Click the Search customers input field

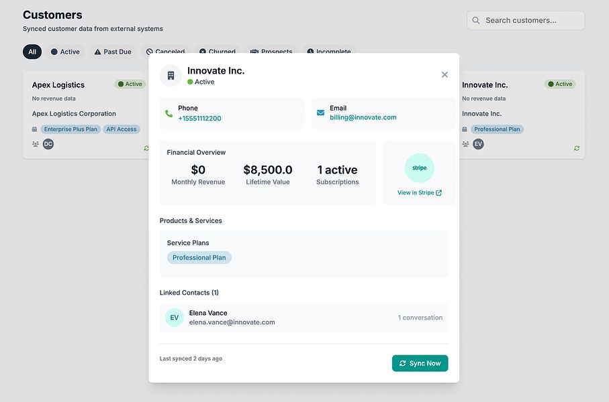526,20
